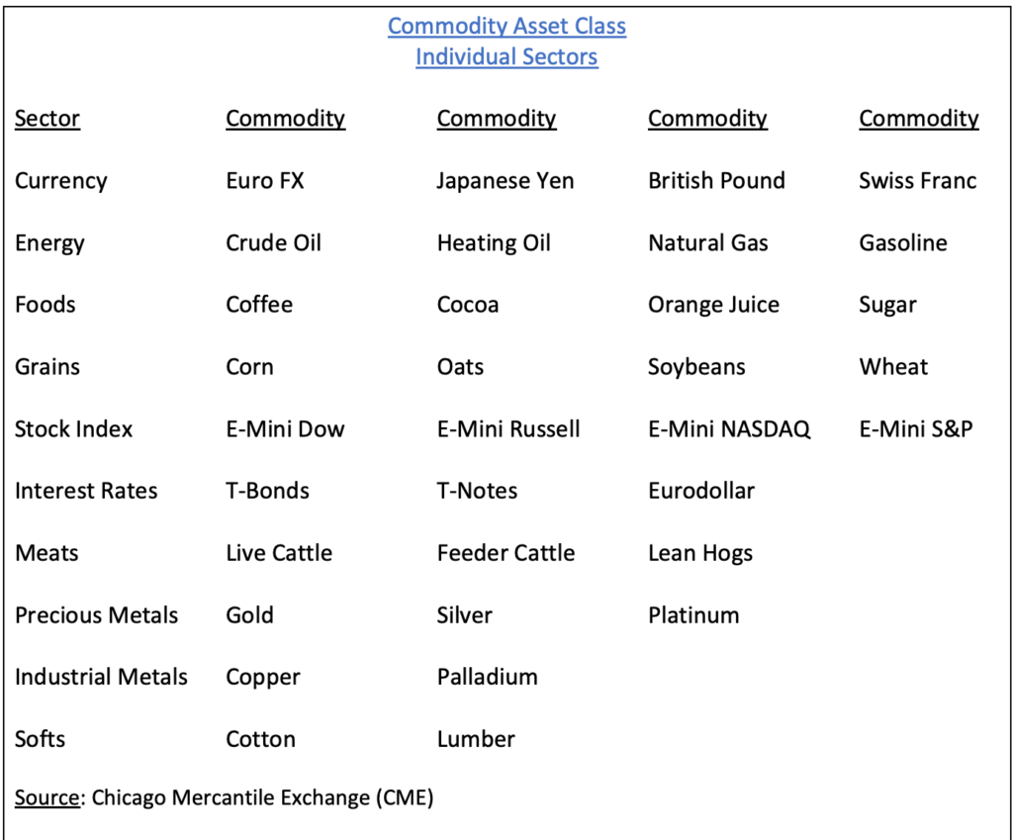Click the Palladium commodity
This screenshot has height=840, width=1013.
click(x=487, y=677)
